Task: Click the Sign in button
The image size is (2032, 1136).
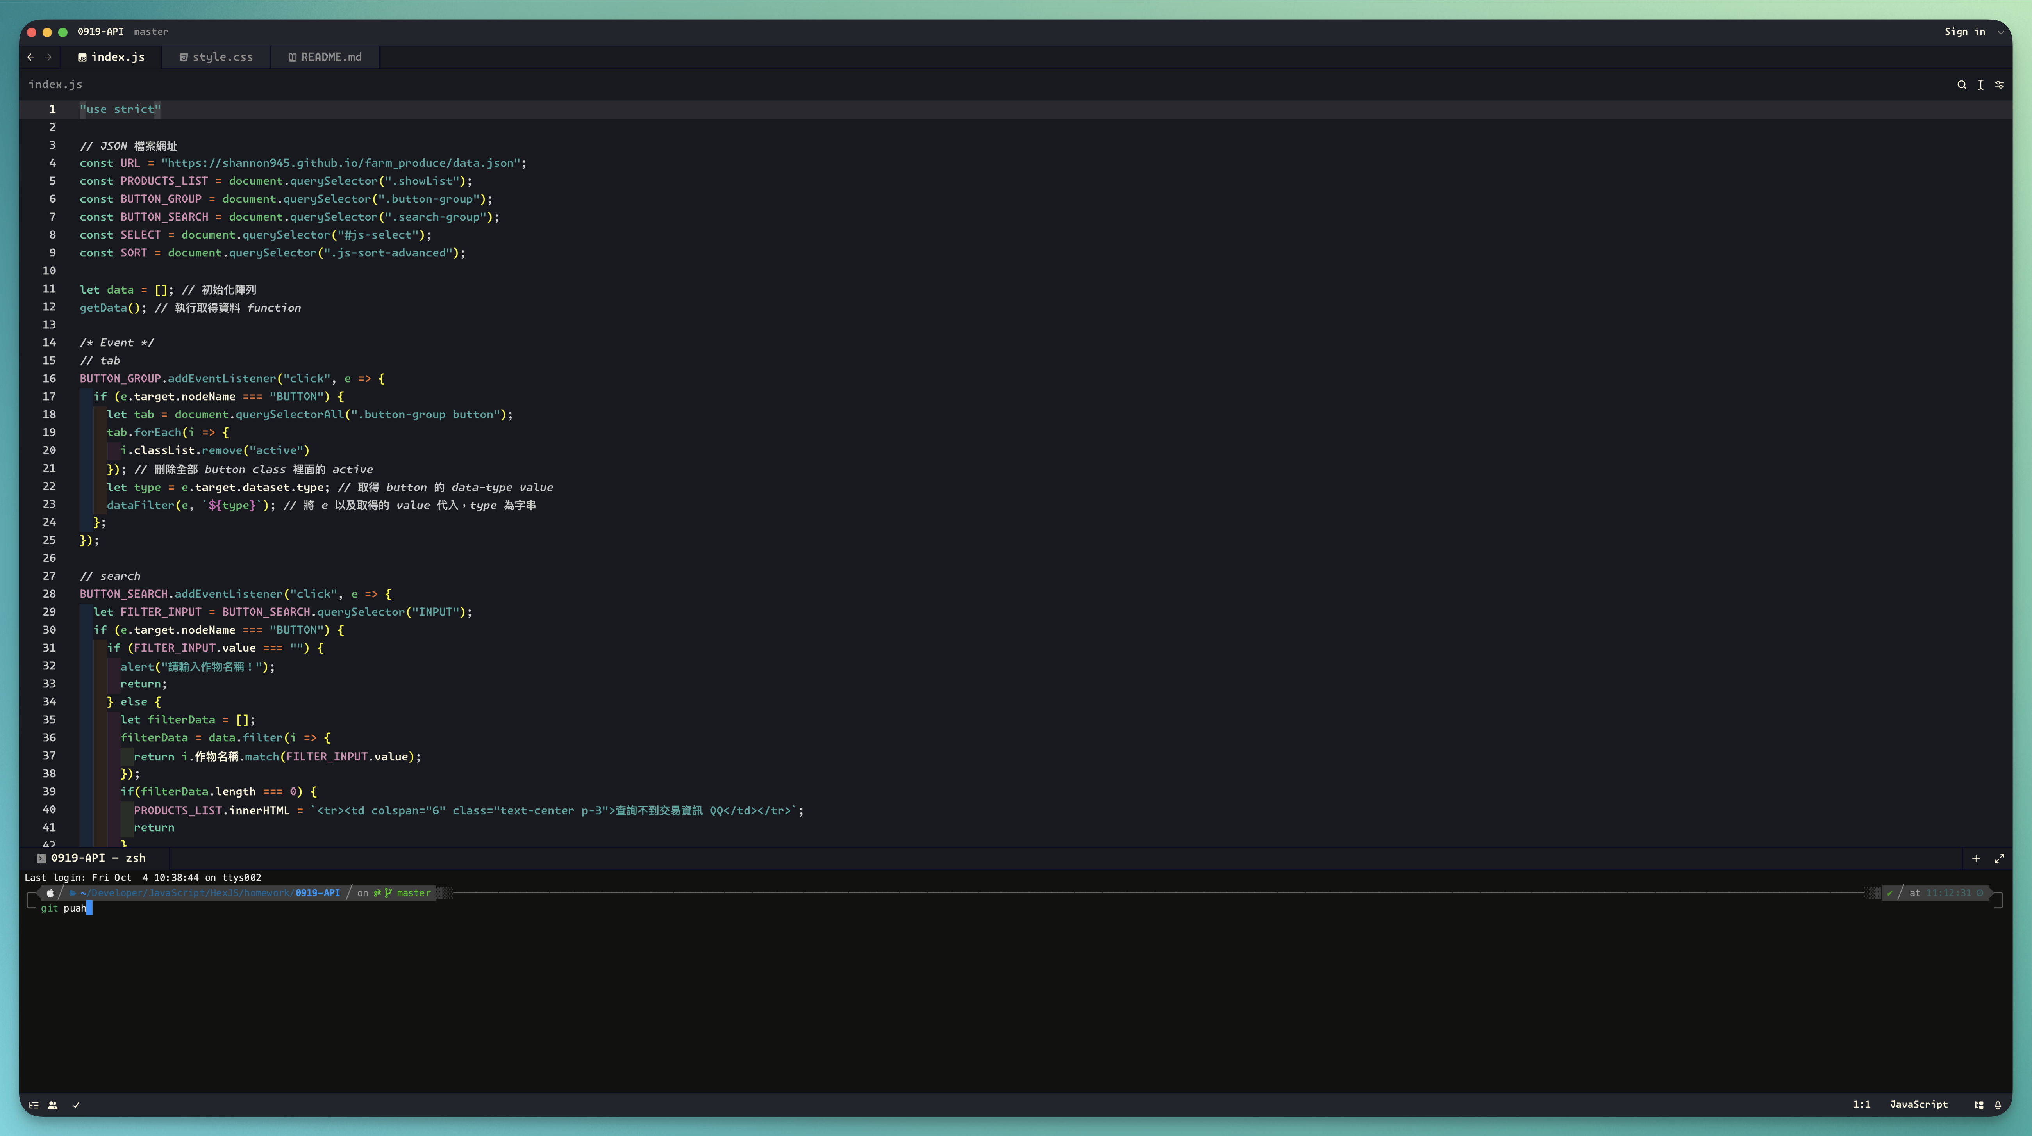Action: coord(1964,32)
